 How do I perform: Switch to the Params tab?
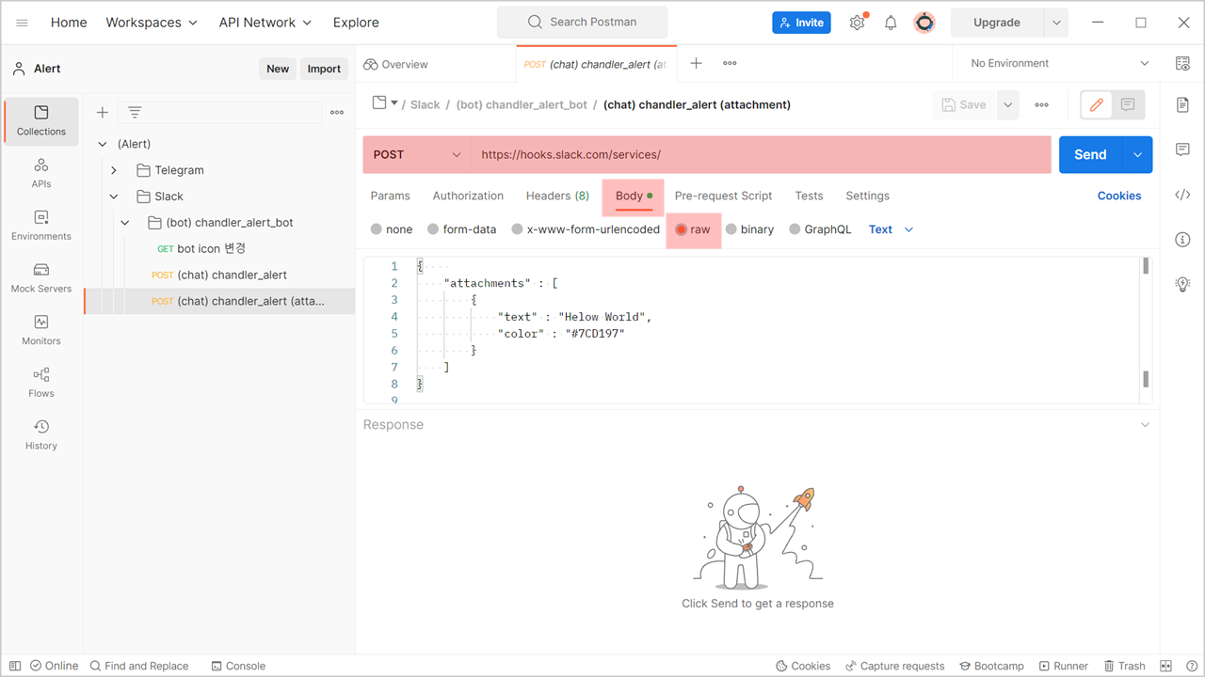(390, 196)
